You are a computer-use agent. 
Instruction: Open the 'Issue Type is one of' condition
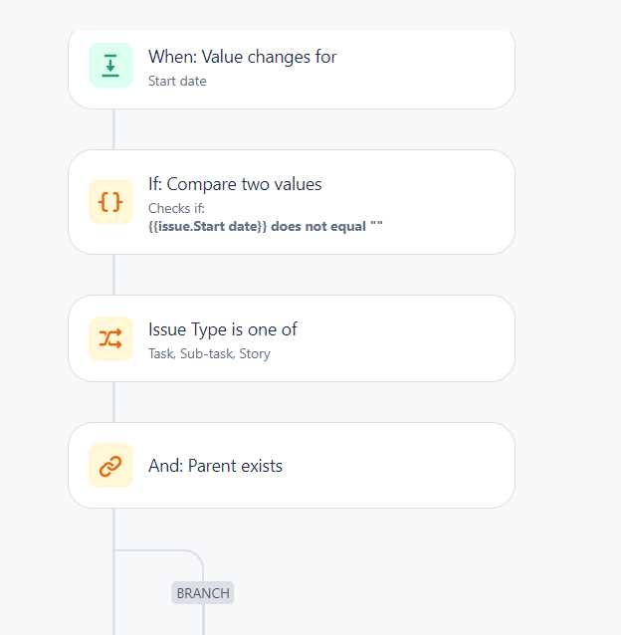(x=223, y=329)
